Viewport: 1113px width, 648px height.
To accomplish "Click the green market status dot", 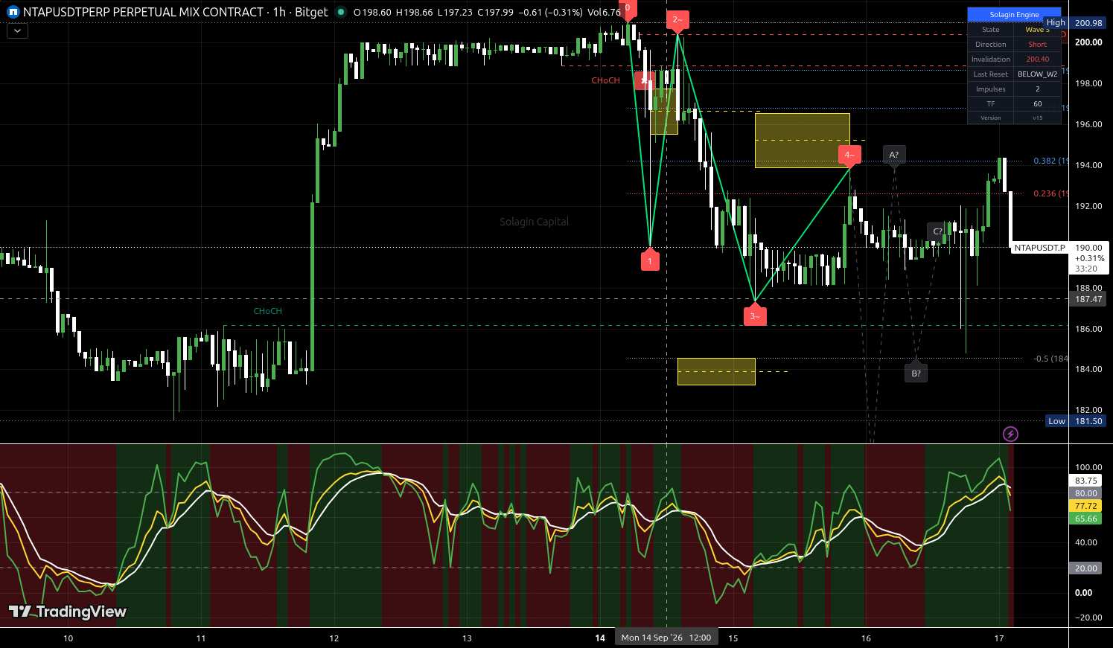I will point(340,12).
